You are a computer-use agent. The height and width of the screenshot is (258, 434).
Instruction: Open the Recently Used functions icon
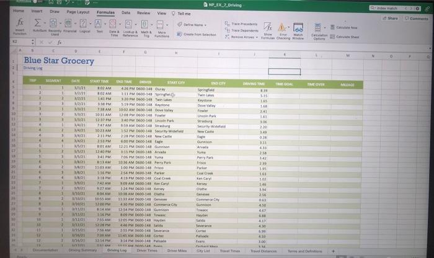pos(53,23)
